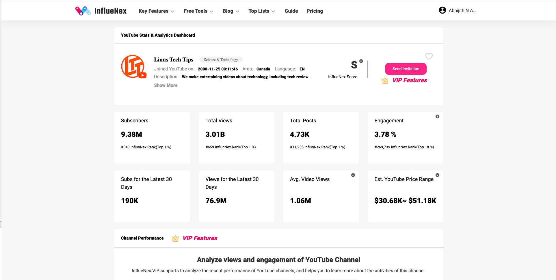
Task: Click the InflueNex logo icon
Action: 83,11
